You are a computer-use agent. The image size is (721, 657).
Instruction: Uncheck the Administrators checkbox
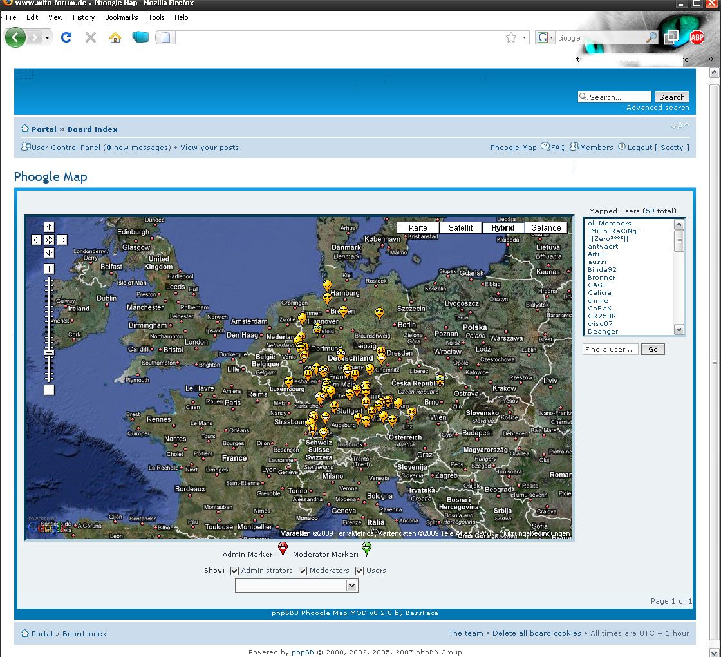point(235,571)
